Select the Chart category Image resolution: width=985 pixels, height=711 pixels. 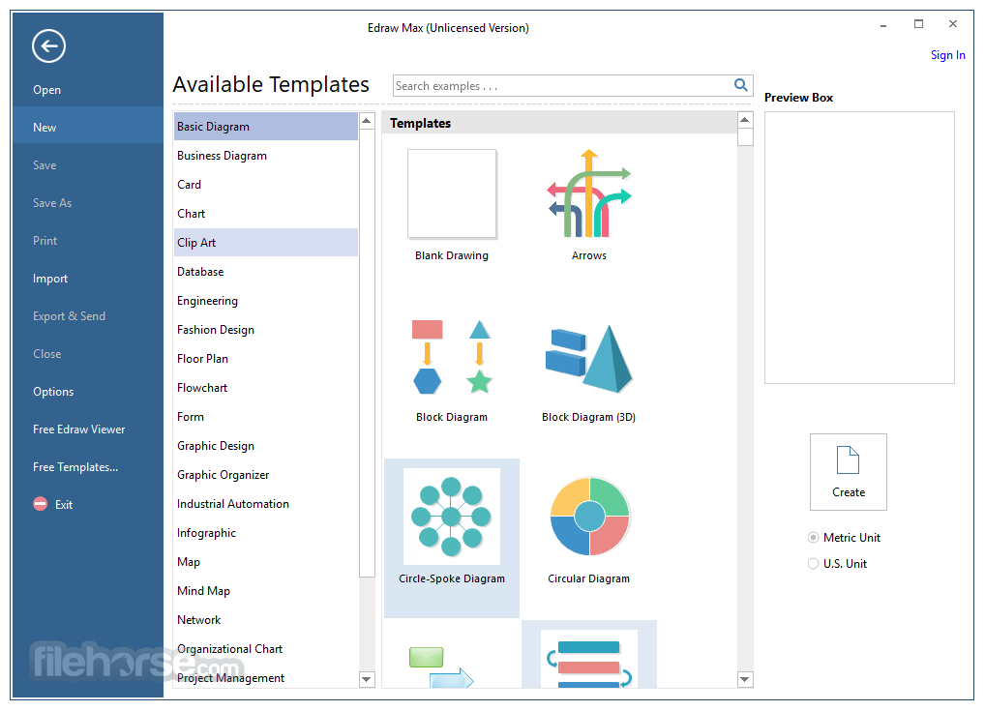[x=266, y=213]
